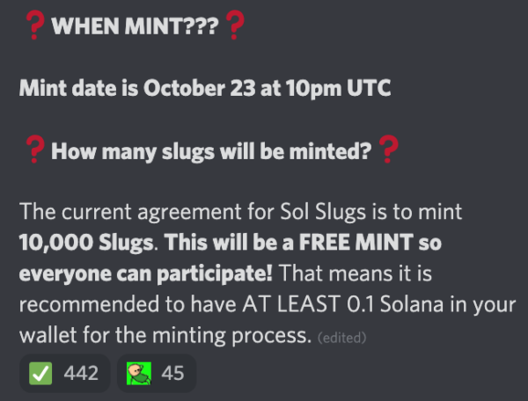Click the How many slugs will be minted heading
The width and height of the screenshot is (528, 401).
click(211, 152)
